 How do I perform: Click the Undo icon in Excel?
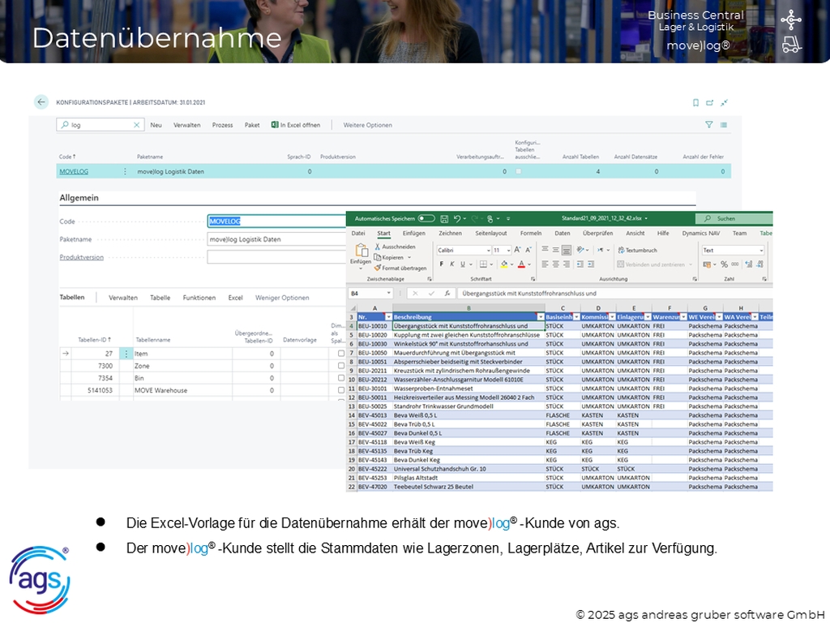coord(457,218)
